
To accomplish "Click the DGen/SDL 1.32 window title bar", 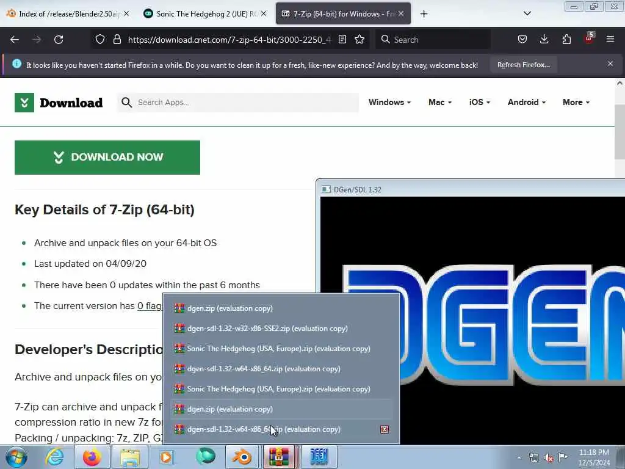I will click(x=471, y=189).
